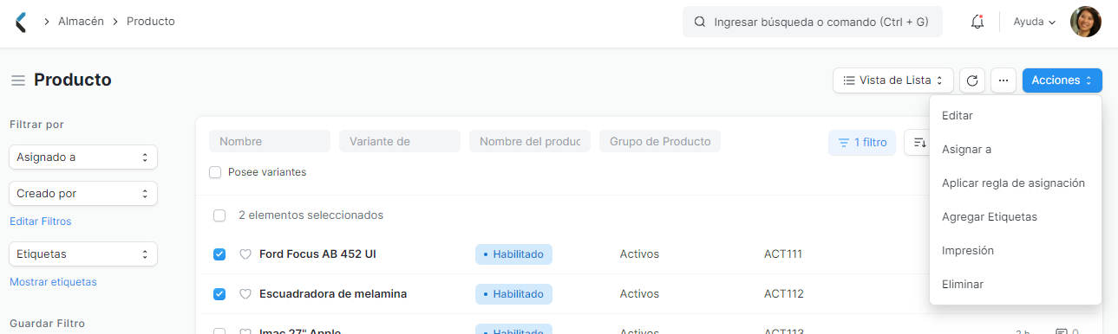Go to Almacén breadcrumb
The image size is (1118, 334).
click(82, 22)
